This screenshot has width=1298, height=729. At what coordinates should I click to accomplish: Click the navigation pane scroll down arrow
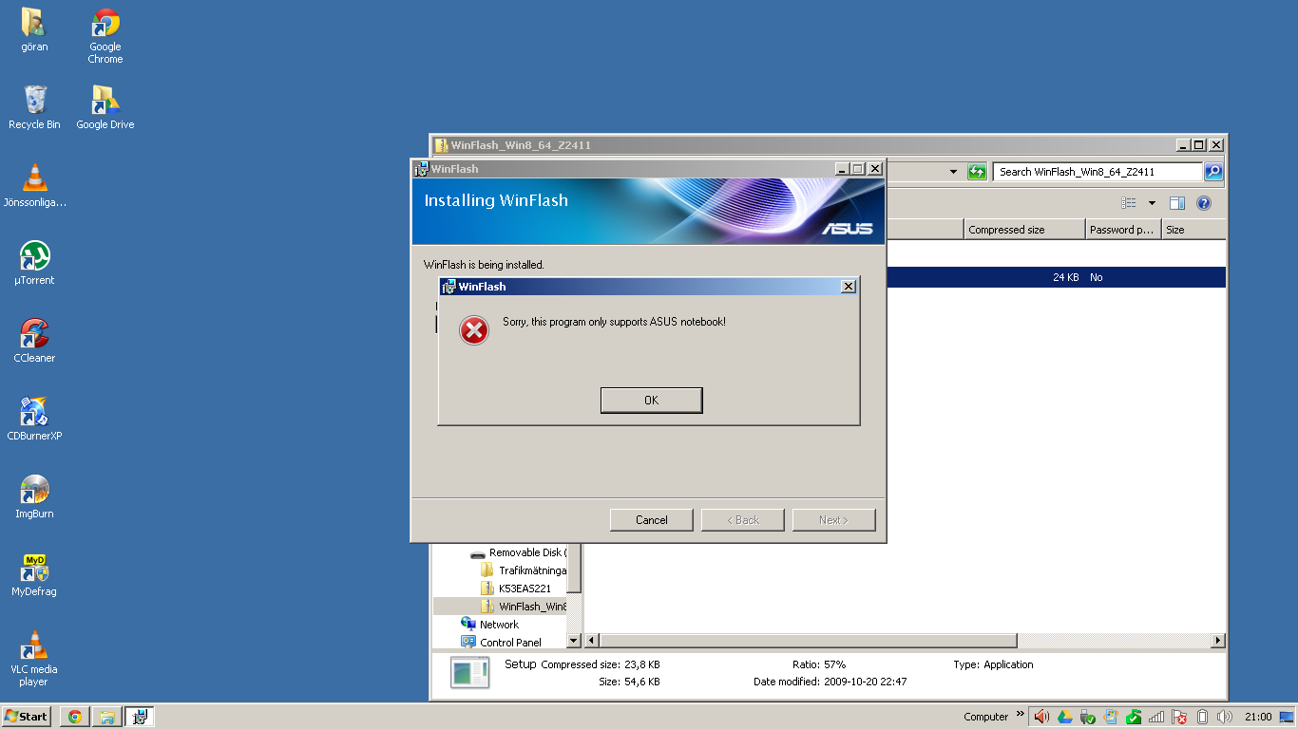pos(573,641)
